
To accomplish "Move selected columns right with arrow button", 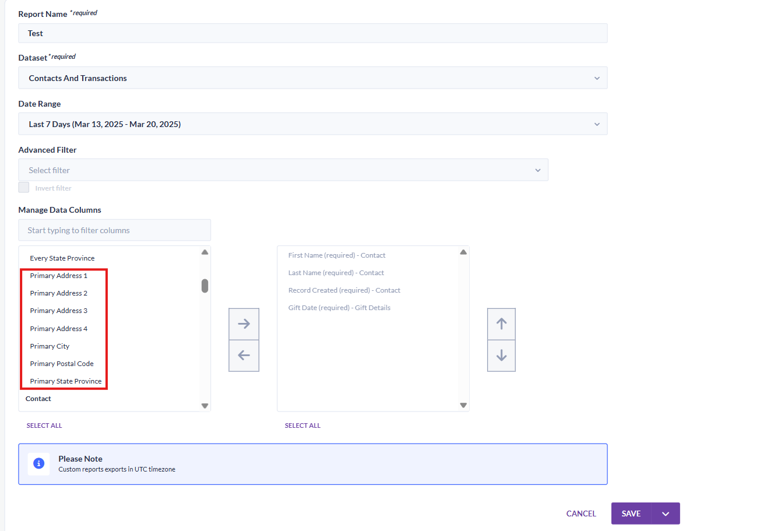I will [244, 324].
